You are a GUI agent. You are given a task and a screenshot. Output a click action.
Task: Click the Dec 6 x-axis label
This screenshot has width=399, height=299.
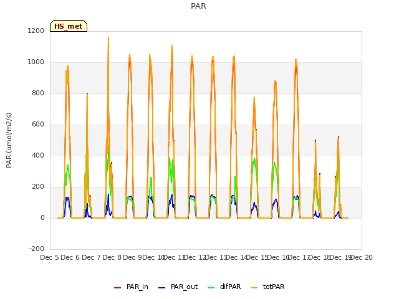(70, 257)
